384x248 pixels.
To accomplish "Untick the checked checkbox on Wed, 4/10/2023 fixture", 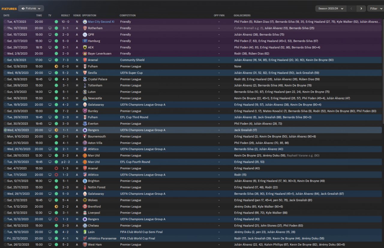I will [5, 130].
